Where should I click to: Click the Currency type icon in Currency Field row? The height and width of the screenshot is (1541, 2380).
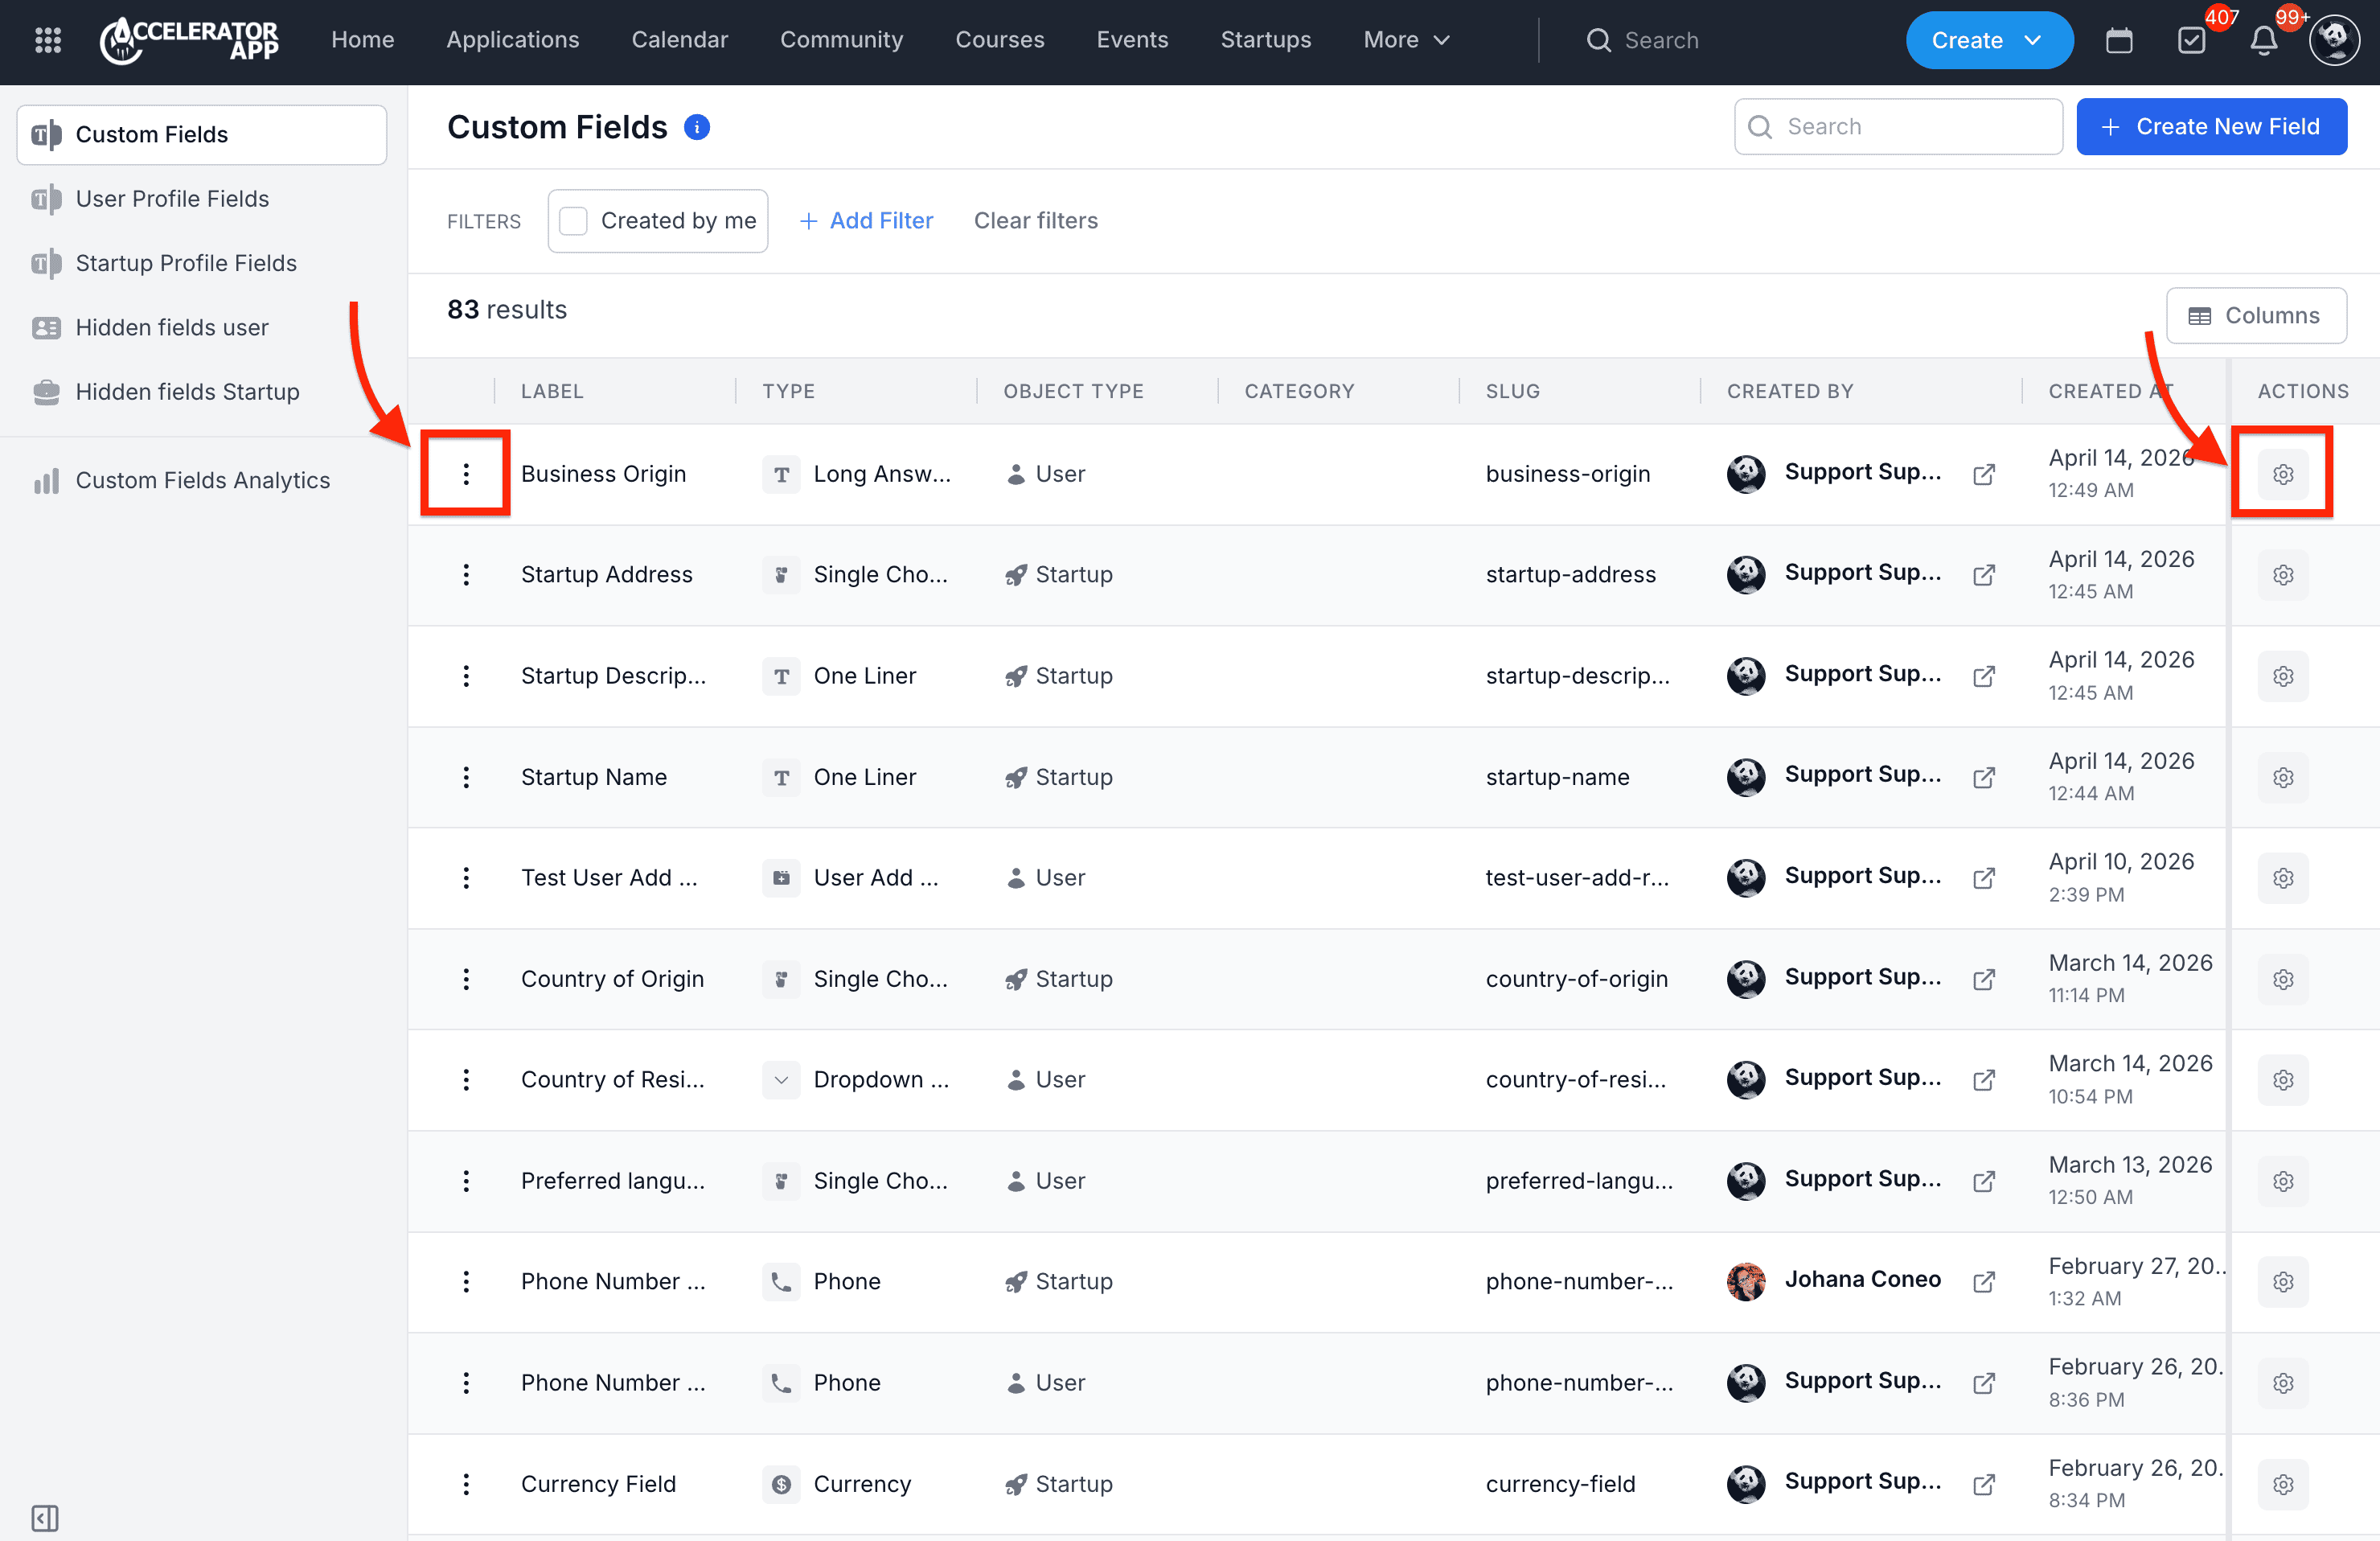[x=781, y=1484]
